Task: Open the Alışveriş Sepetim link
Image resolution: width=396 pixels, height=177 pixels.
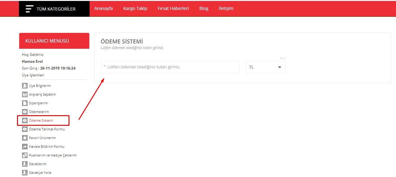Action: [42, 94]
